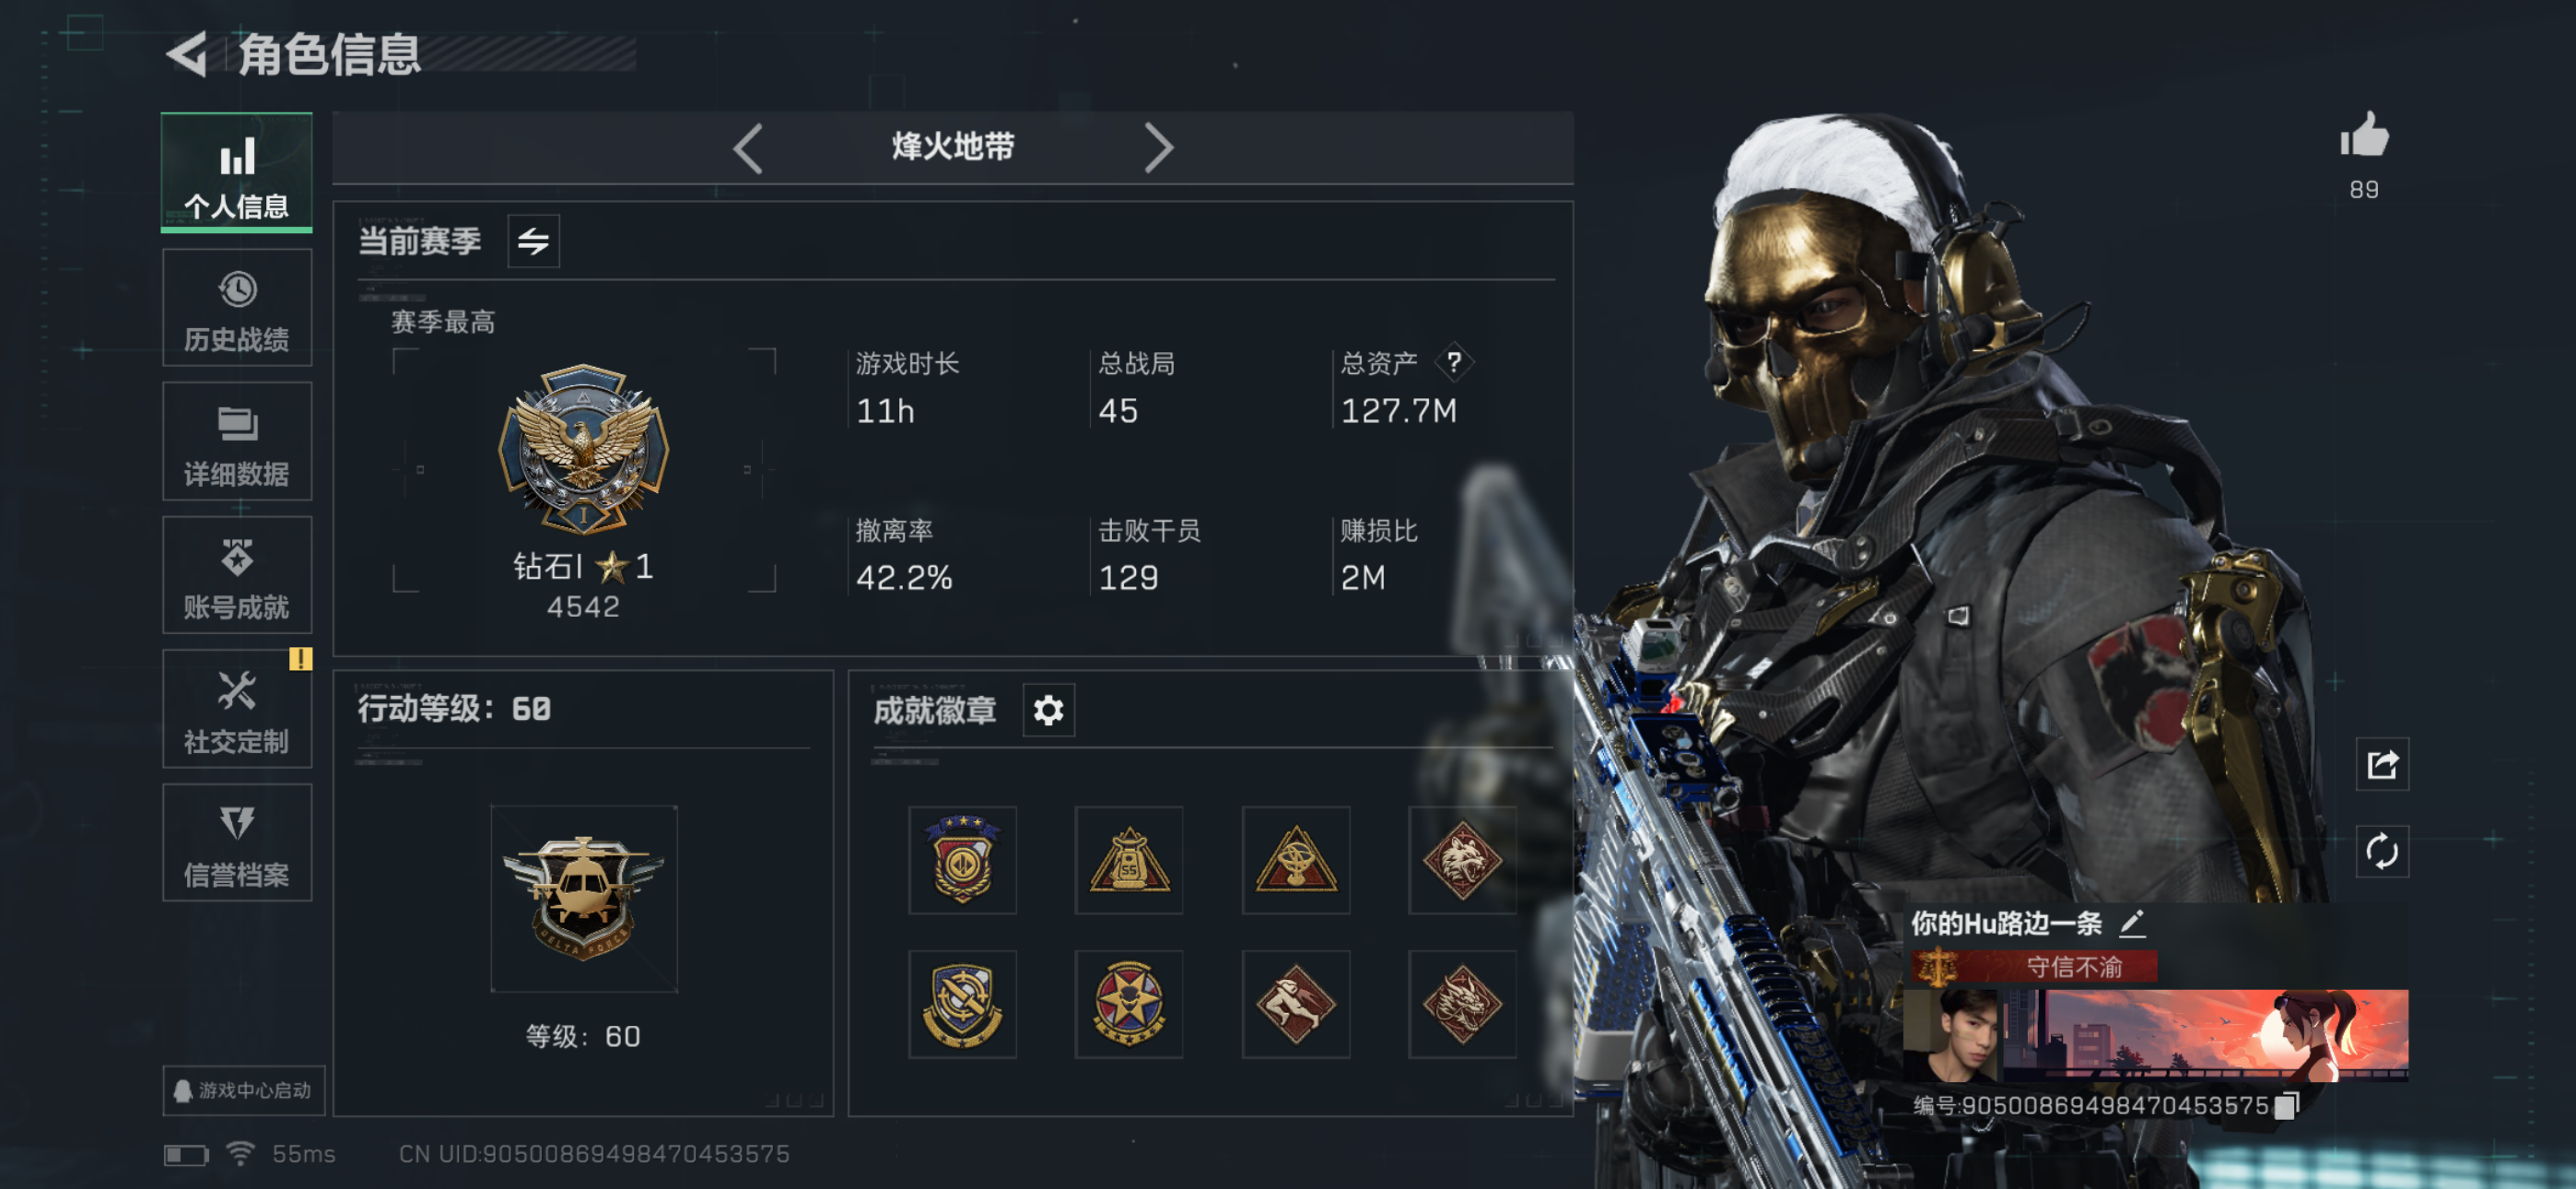Viewport: 2576px width, 1189px height.
Task: Open the 详细数据 tab
Action: [237, 441]
